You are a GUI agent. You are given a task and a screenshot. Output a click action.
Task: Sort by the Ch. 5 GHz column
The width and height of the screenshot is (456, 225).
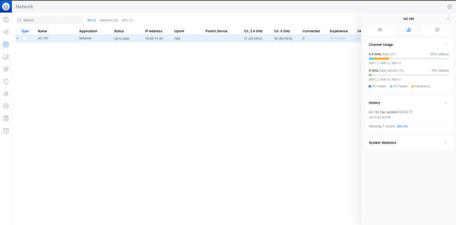pos(282,31)
